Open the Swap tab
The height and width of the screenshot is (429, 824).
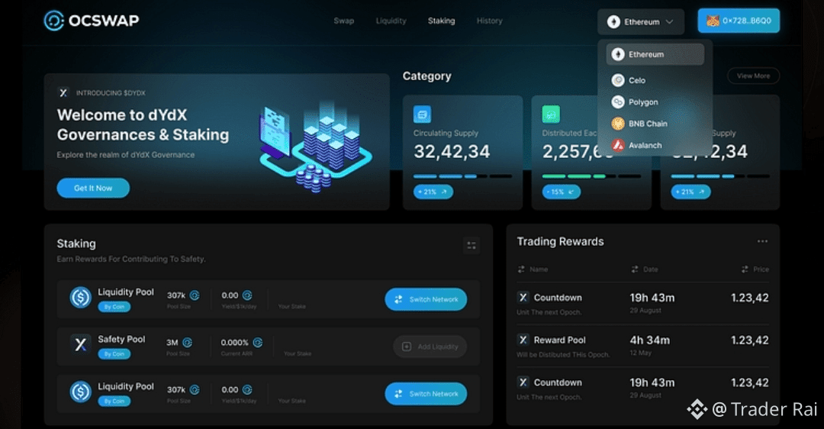click(343, 21)
